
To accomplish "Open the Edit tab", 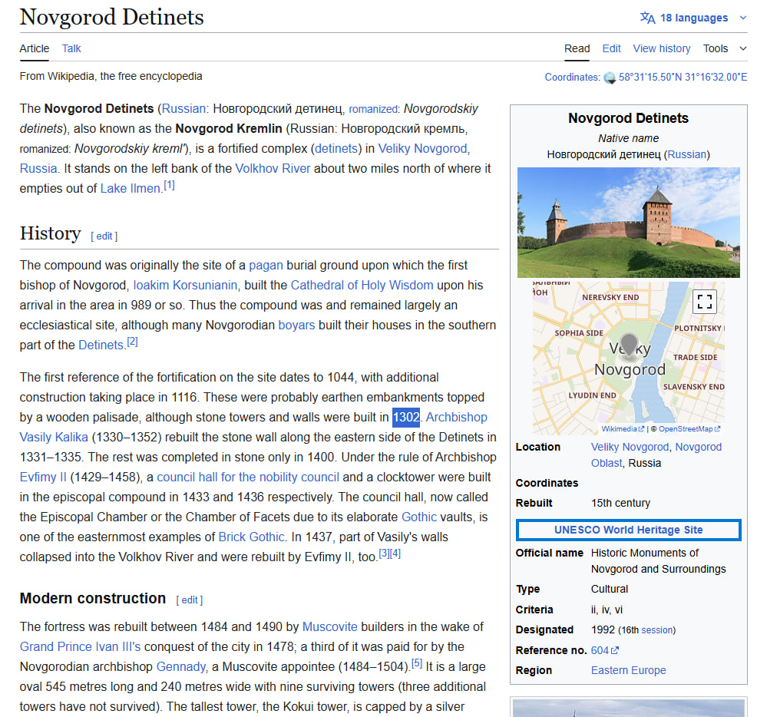I will (x=611, y=48).
